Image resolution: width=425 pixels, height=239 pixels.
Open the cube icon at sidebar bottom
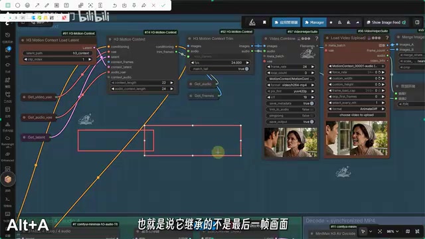coord(8,179)
